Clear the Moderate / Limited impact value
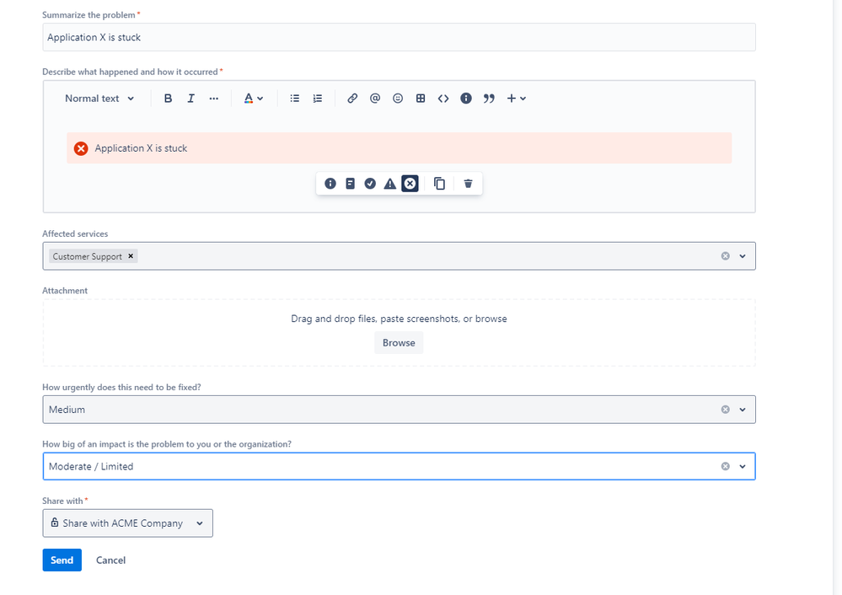 click(x=726, y=467)
